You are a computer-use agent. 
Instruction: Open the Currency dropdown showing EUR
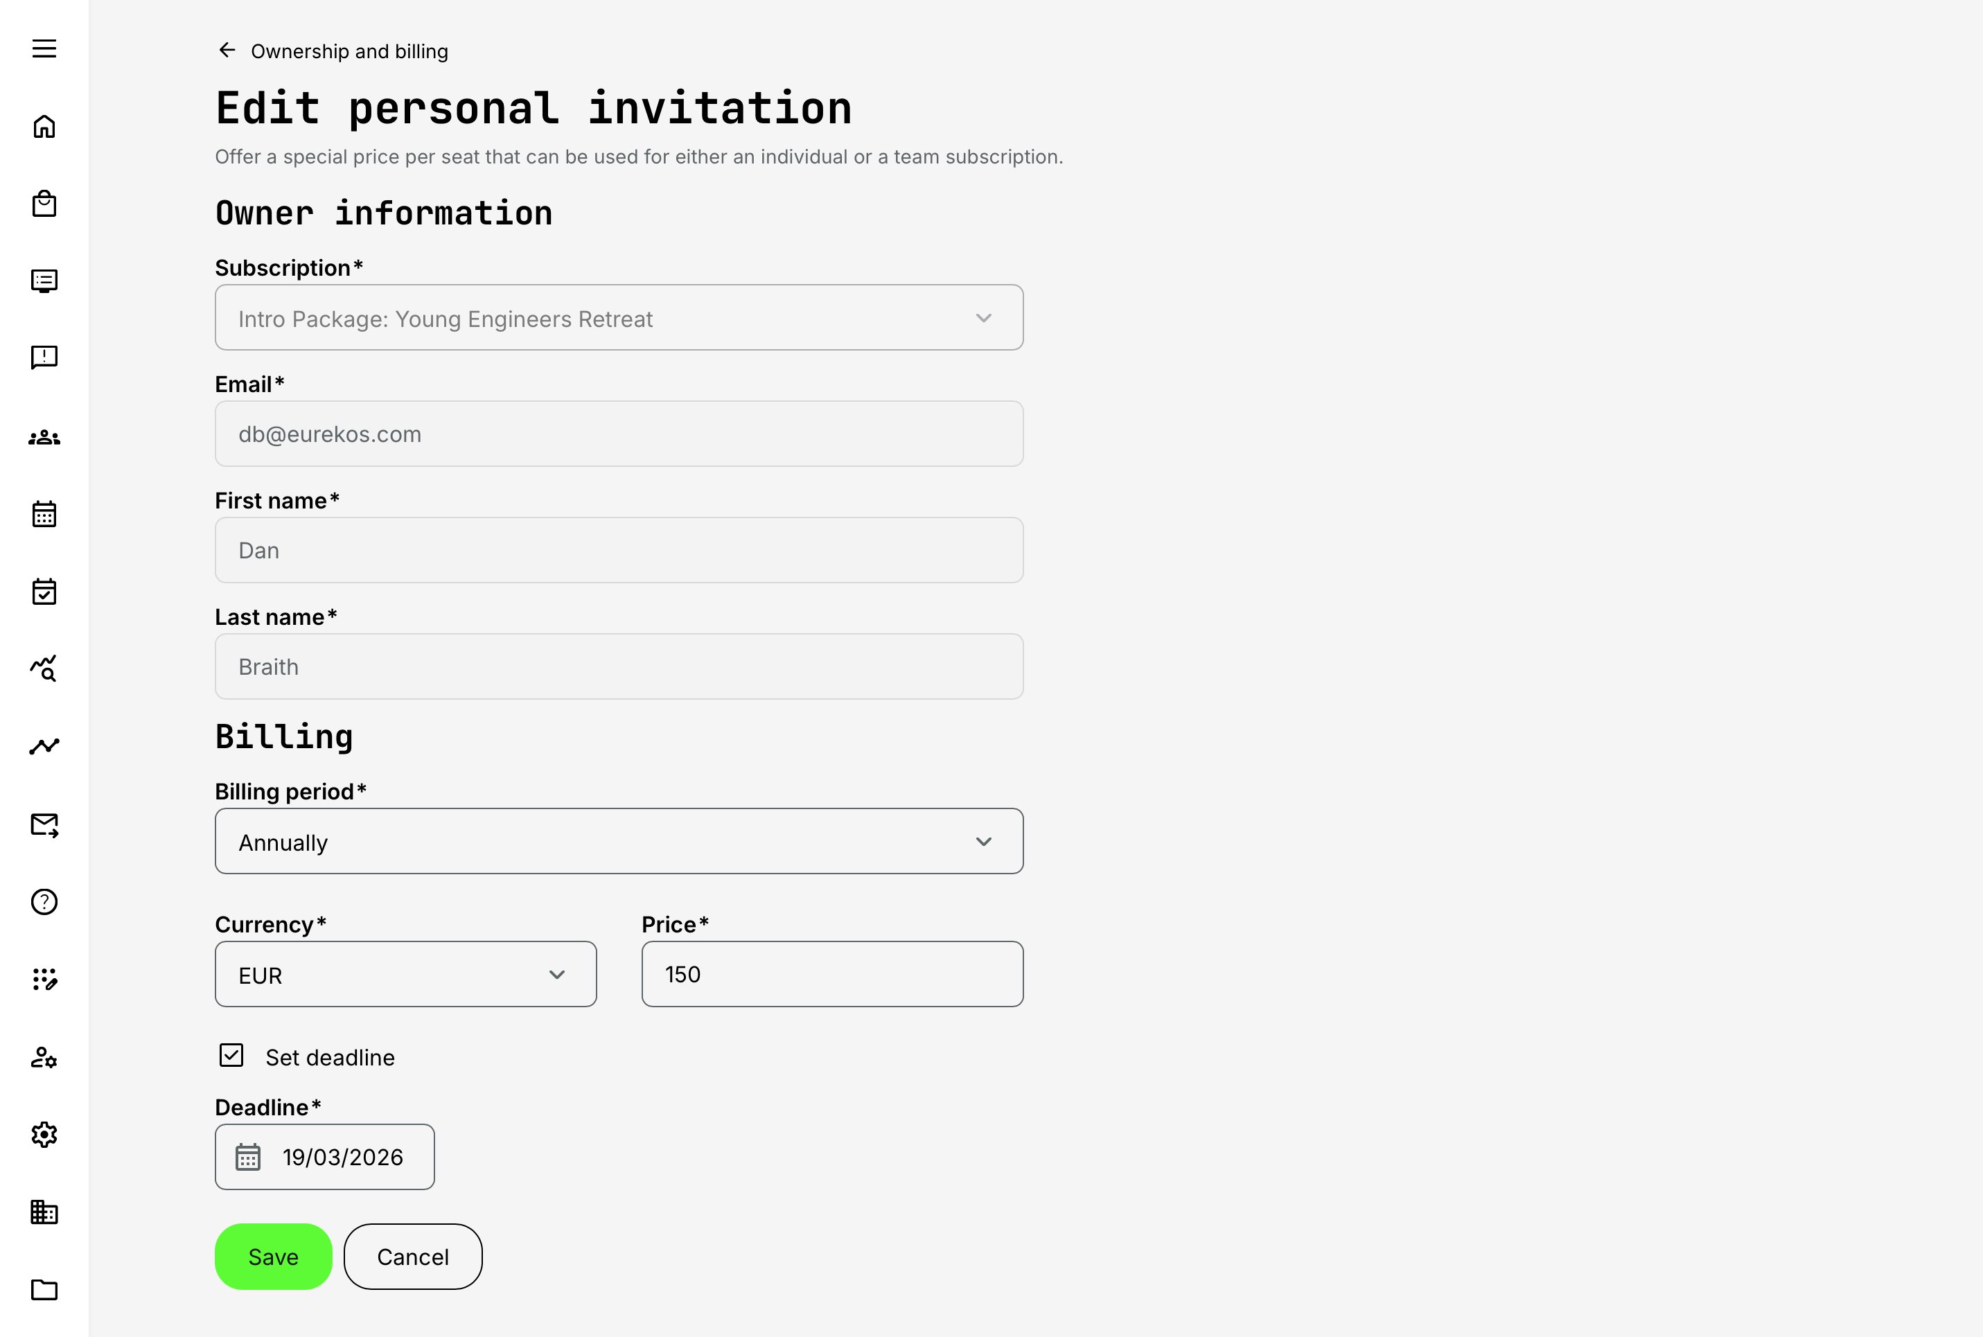(405, 974)
